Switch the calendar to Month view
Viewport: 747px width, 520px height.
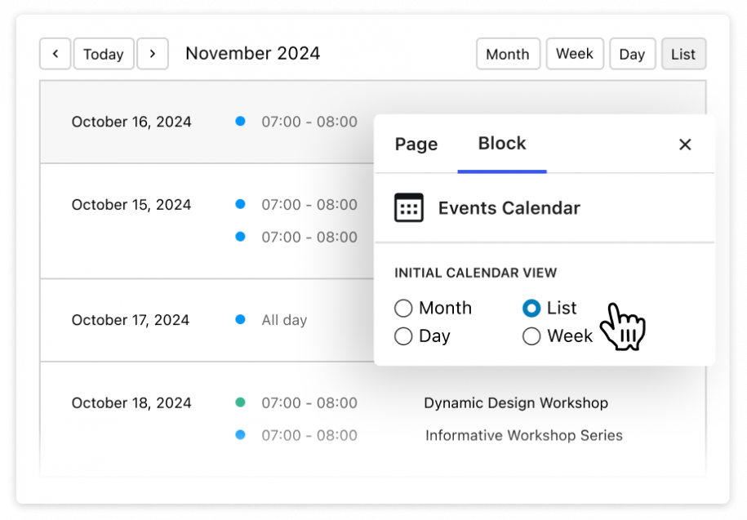508,53
